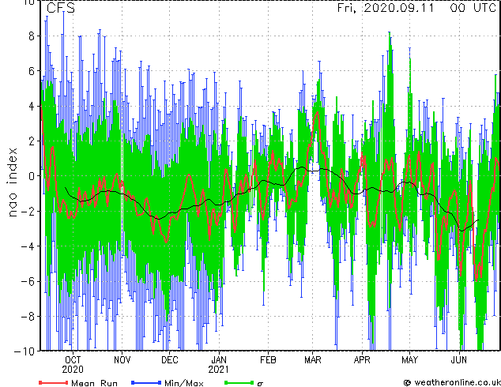Click the NOV axis label
This screenshot has height=387, width=501.
[x=122, y=360]
